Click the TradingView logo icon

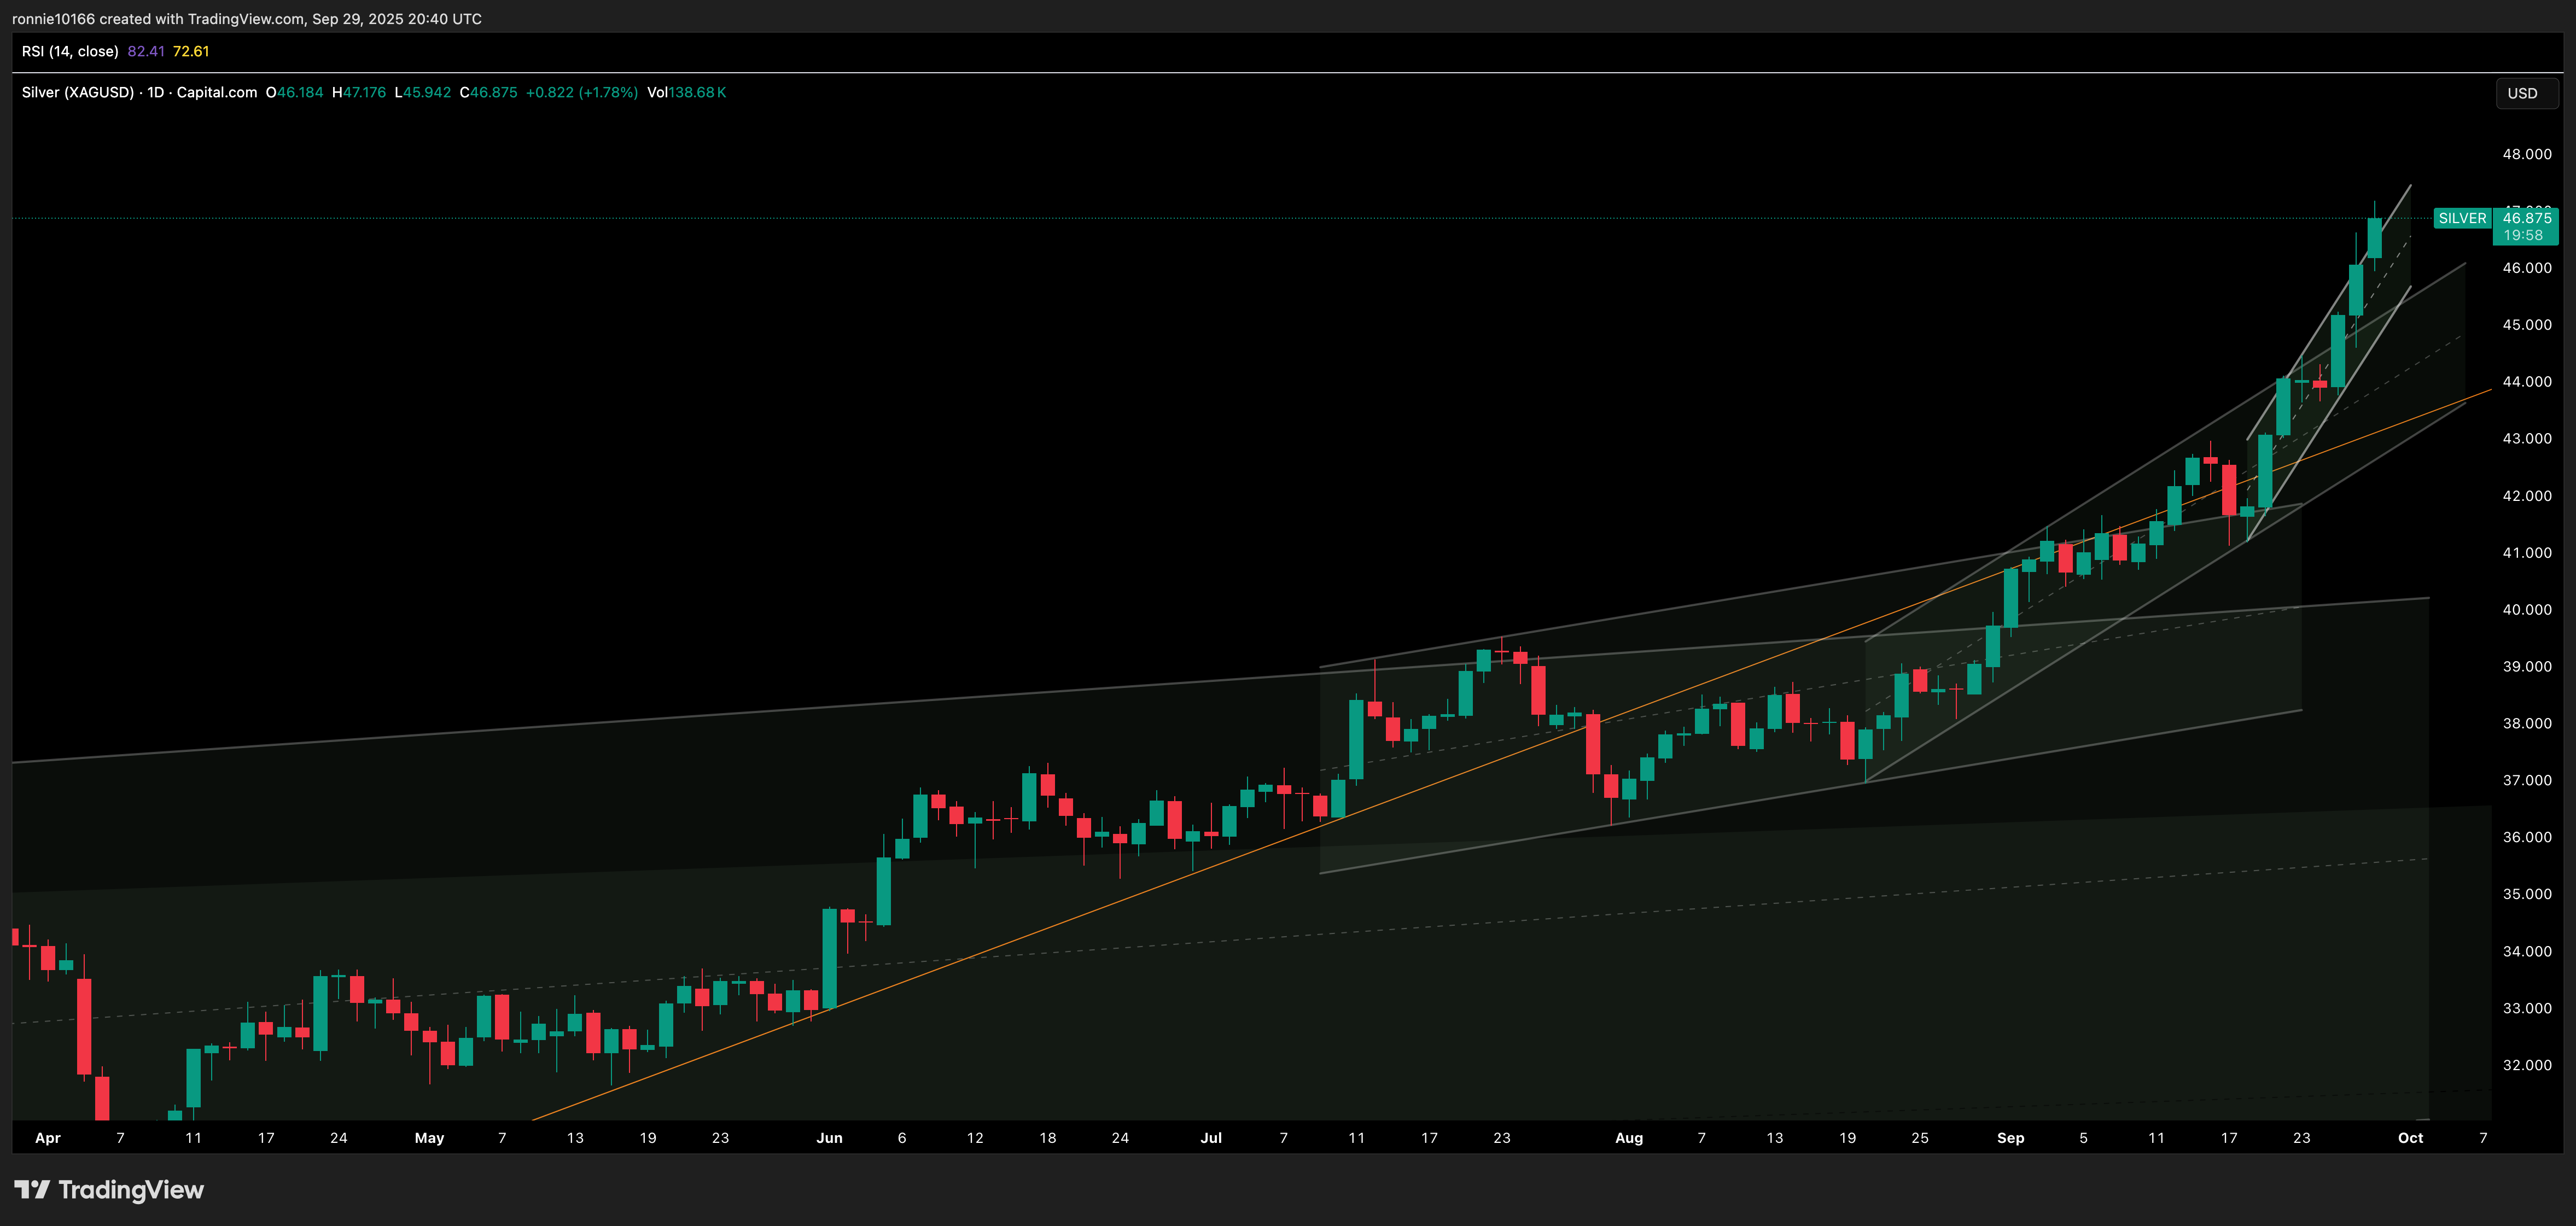31,1189
